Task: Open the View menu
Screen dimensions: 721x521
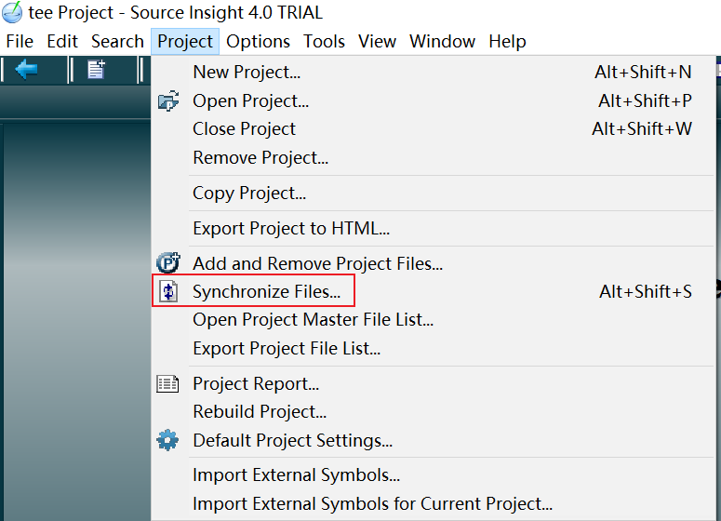Action: click(x=377, y=41)
